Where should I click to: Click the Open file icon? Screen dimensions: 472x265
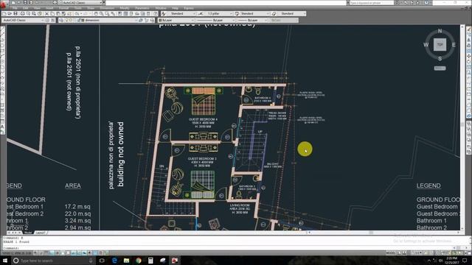[x=10, y=14]
